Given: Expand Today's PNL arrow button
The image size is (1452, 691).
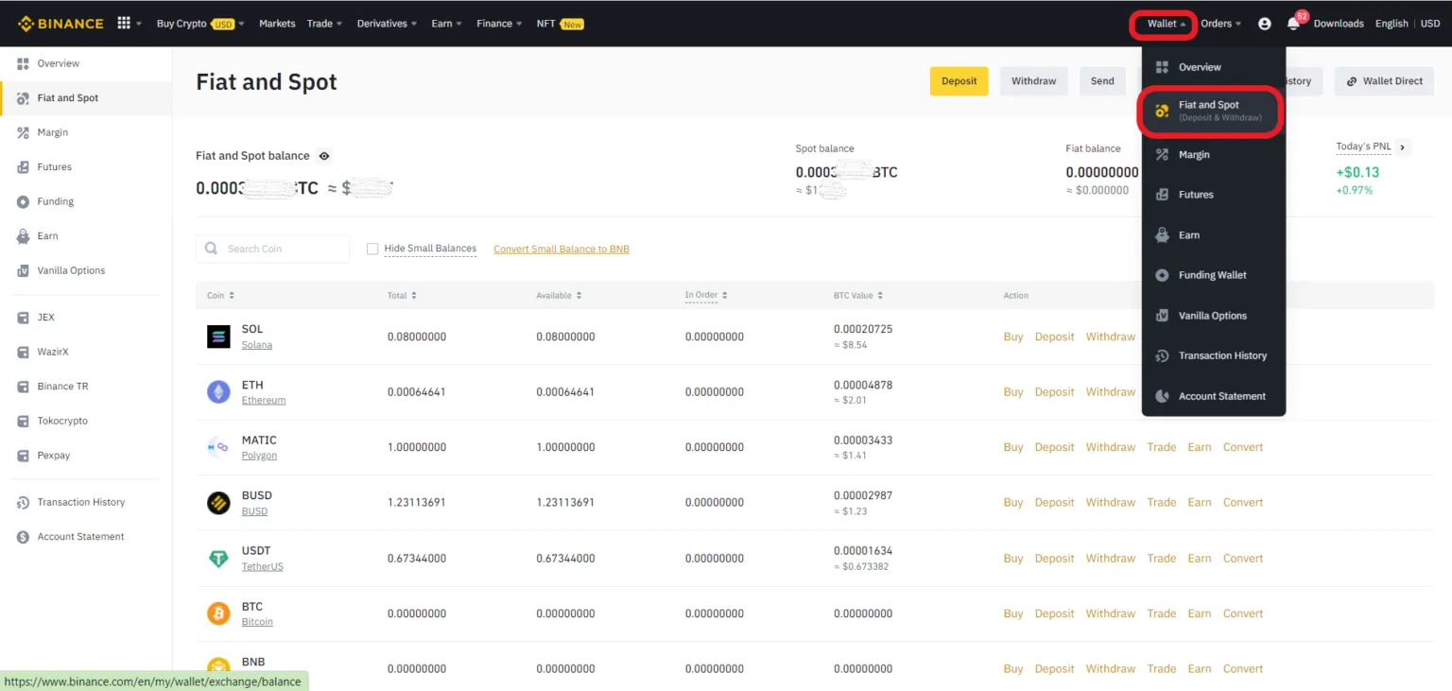Looking at the screenshot, I should (1403, 147).
